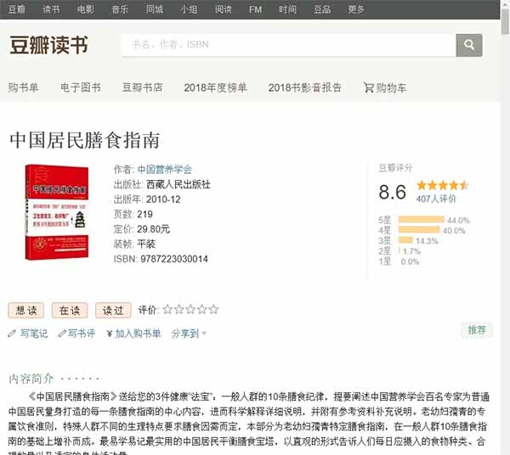The image size is (510, 455).
Task: Open the 2018年度榜单 link
Action: click(215, 87)
